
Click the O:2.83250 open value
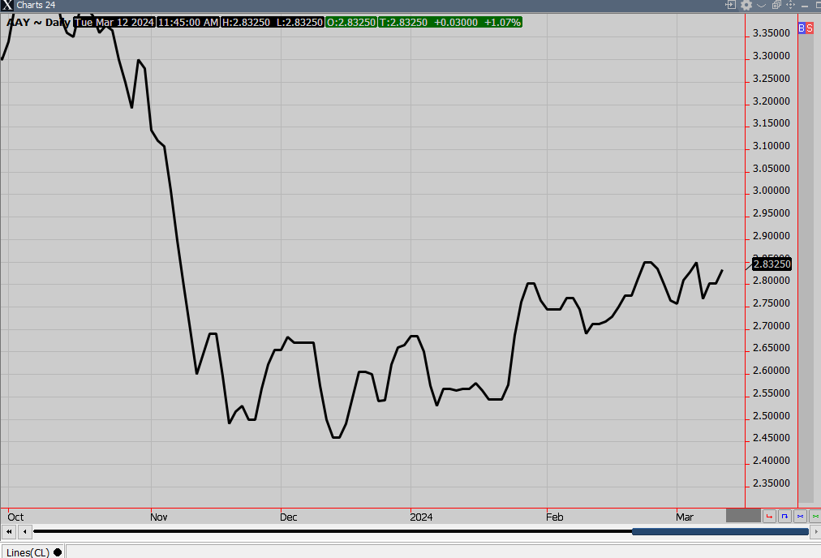pos(351,23)
